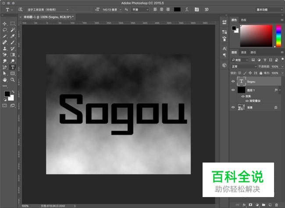Select the Eyedropper tool
The image size is (285, 208).
coord(13,36)
